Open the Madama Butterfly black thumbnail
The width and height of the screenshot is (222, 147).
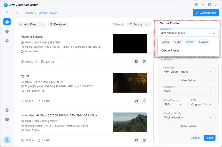pos(130,43)
